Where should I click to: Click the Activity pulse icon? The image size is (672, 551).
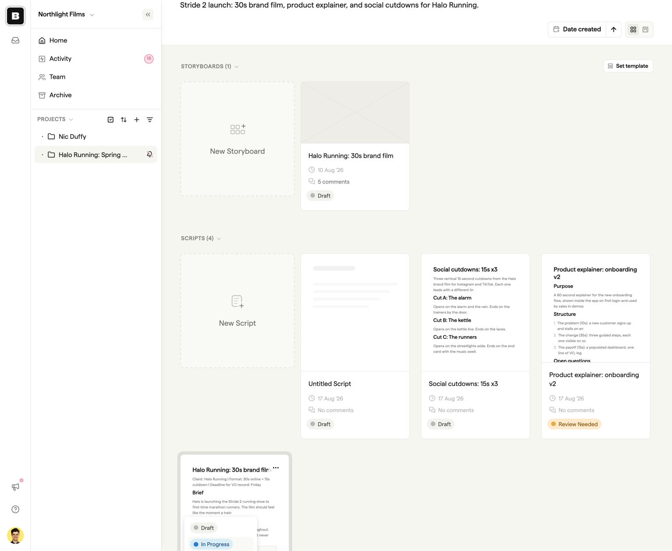(42, 59)
